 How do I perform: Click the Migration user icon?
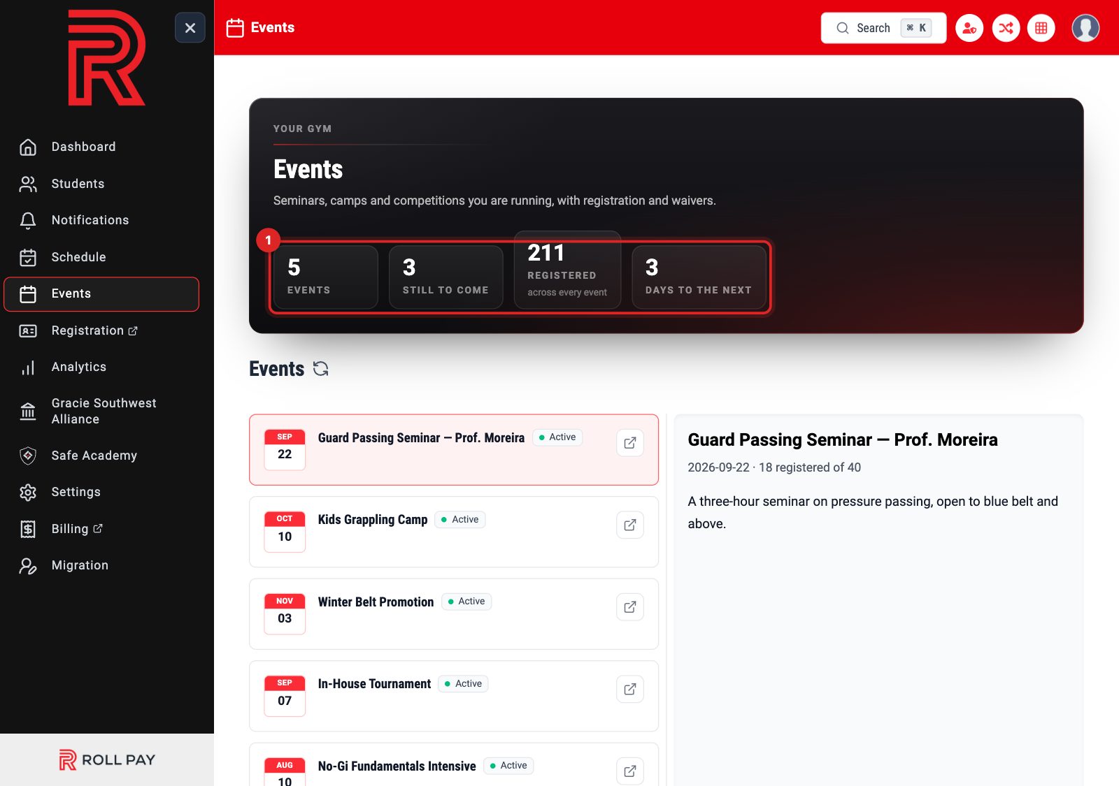(28, 565)
